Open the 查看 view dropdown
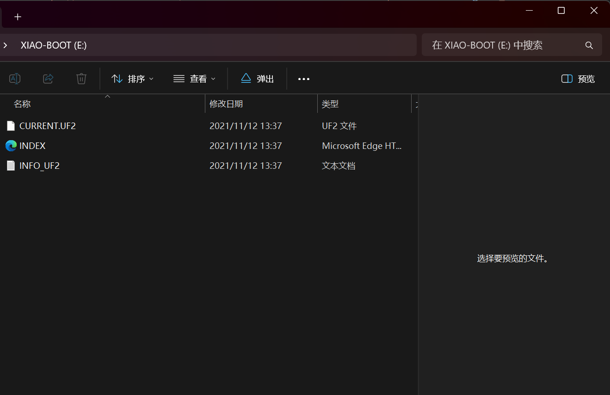610x395 pixels. click(194, 79)
